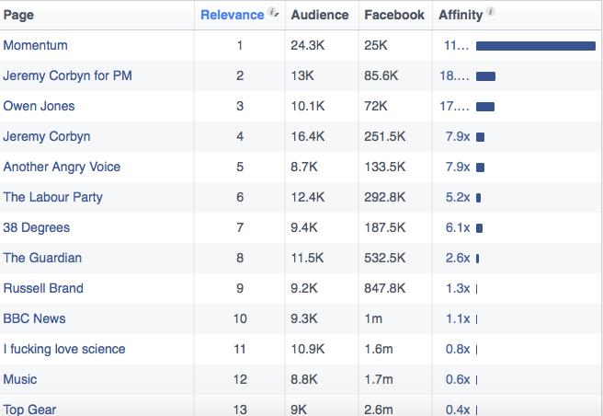Open the Russell Brand page link
Viewport: 603px width, 416px height.
(x=43, y=288)
